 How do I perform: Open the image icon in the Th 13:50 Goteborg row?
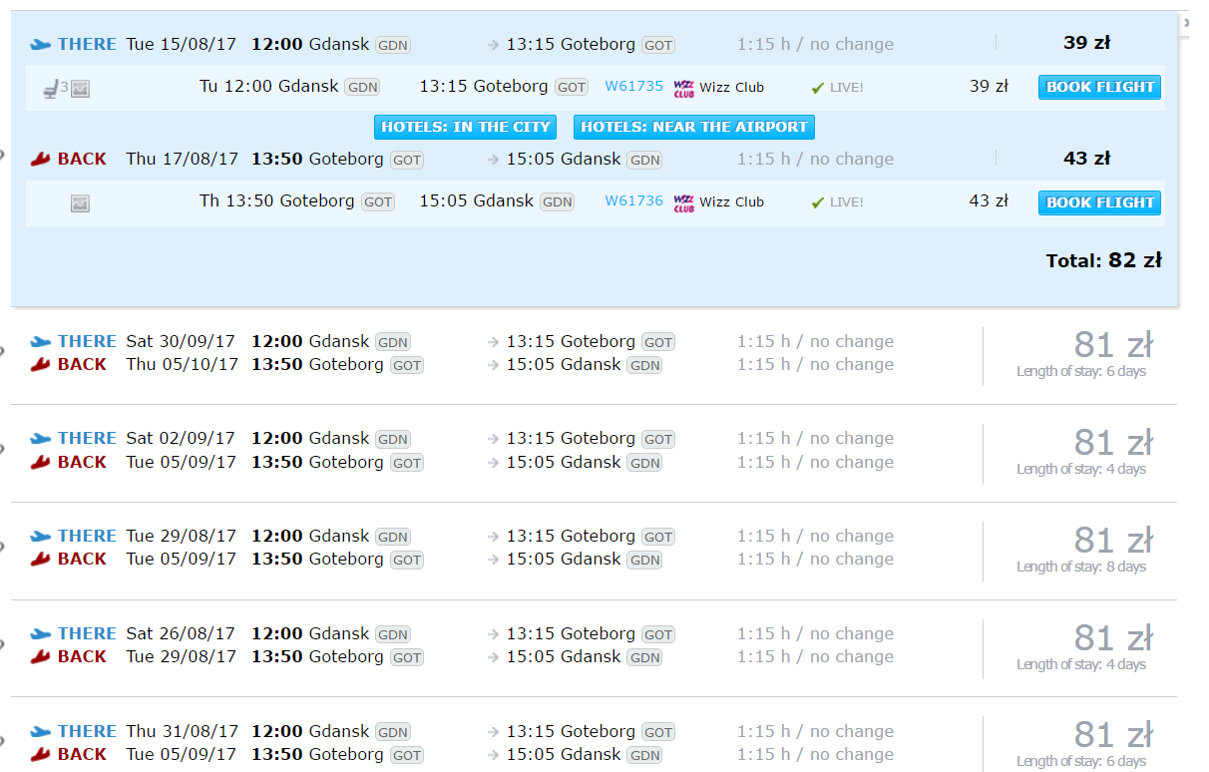pos(81,202)
